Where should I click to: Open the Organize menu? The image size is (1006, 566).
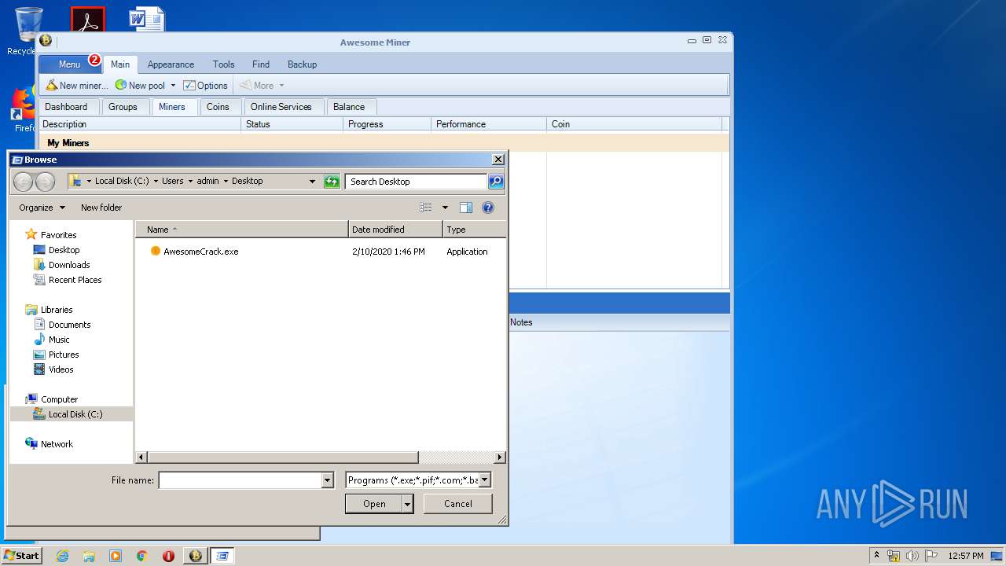42,208
